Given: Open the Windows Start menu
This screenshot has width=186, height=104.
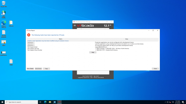Looking at the screenshot, I should [2, 102].
